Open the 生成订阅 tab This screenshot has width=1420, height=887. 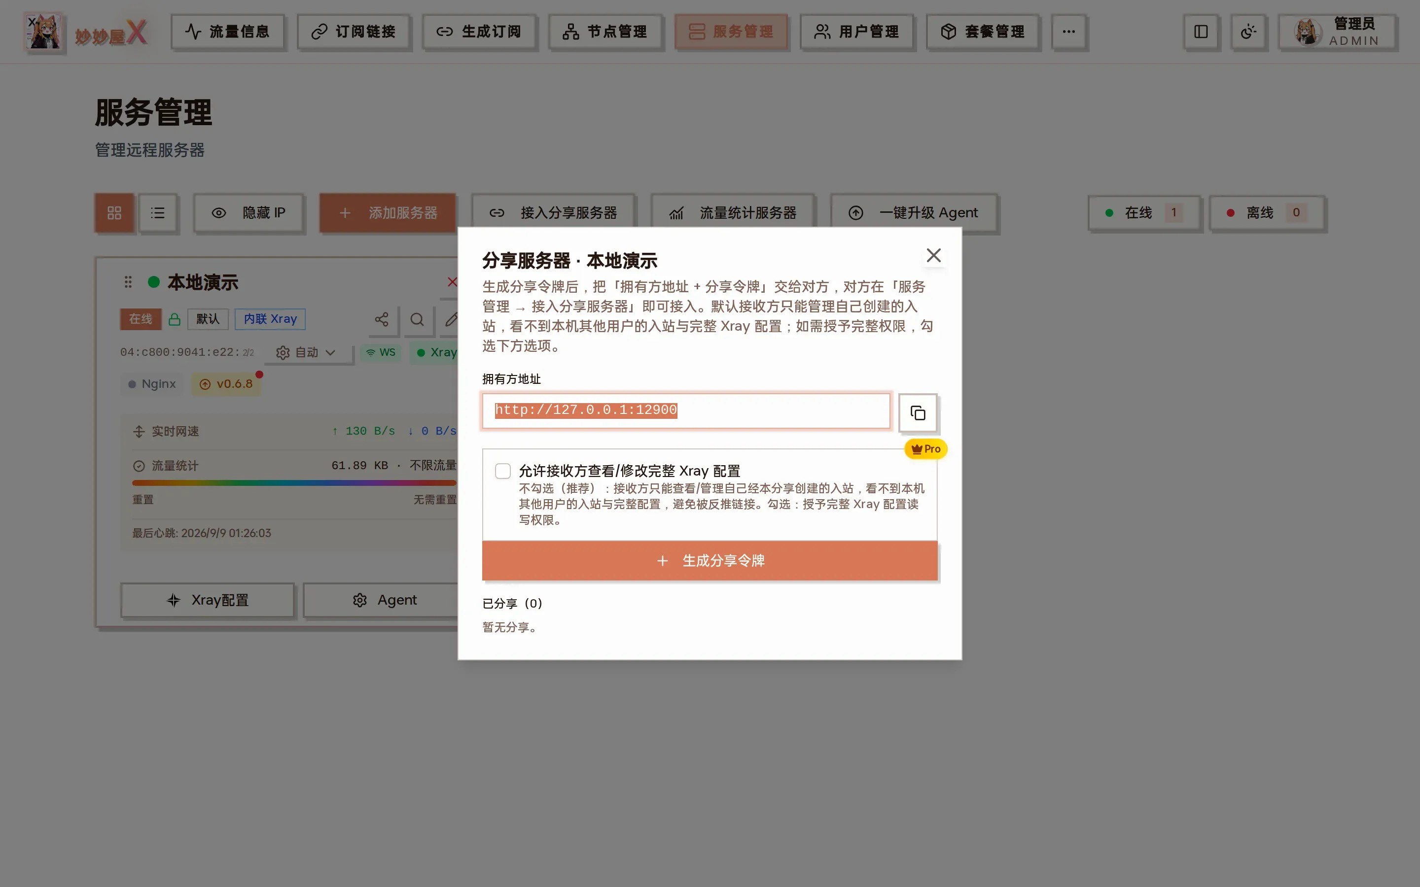click(x=479, y=32)
